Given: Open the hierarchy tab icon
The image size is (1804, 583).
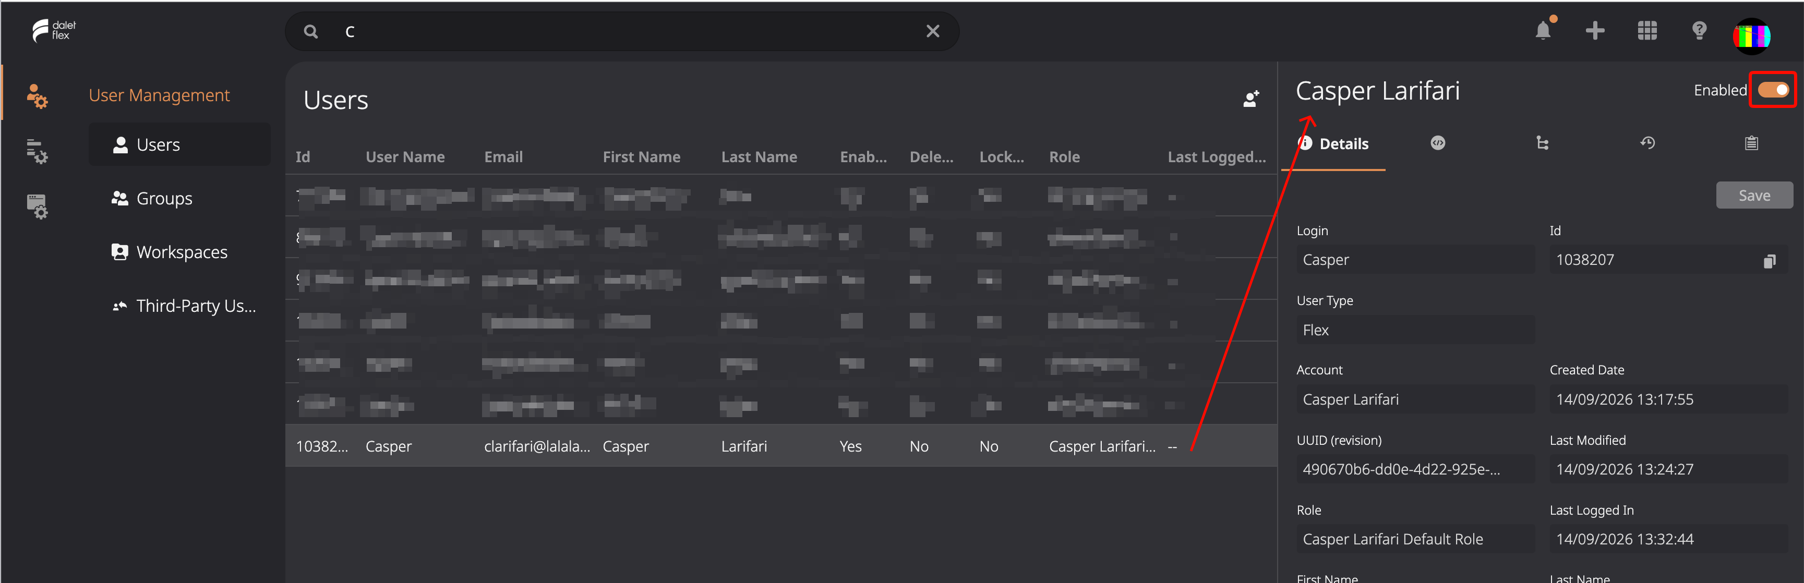Looking at the screenshot, I should pos(1542,143).
